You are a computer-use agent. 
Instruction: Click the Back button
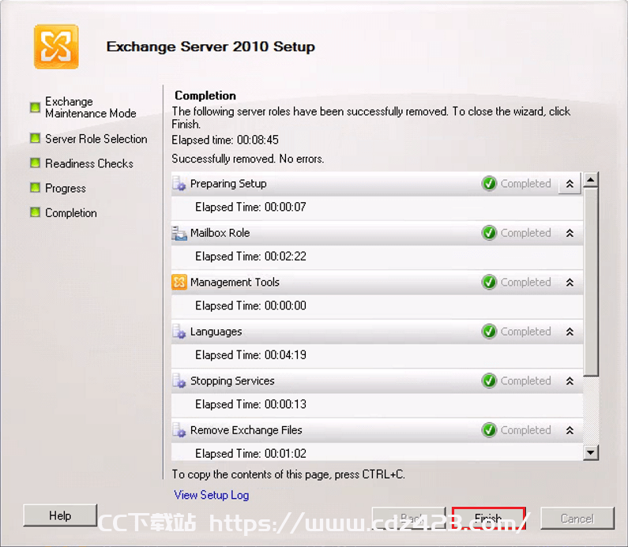pos(409,518)
